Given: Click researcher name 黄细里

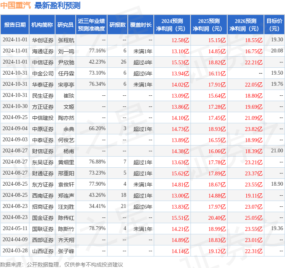Looking at the screenshot, I should 66,162.
